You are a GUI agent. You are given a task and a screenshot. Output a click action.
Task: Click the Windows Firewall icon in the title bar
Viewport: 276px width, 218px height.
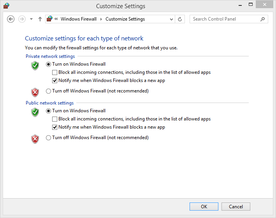click(6, 5)
